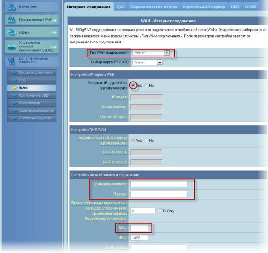Open the Беспроводная сеть menu item
Image resolution: width=268 pixels, height=253 pixels.
click(x=32, y=72)
